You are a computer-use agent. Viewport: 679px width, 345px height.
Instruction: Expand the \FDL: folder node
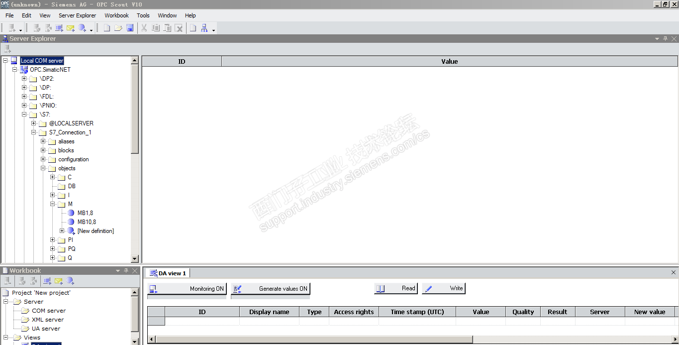pos(24,97)
